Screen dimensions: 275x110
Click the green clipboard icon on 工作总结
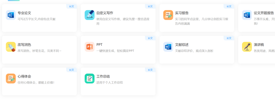pyautogui.click(x=89, y=78)
